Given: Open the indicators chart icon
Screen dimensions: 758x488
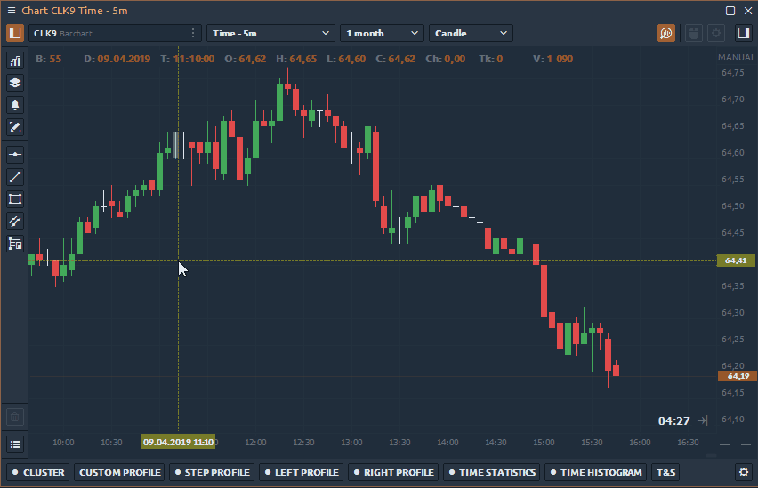Looking at the screenshot, I should pyautogui.click(x=15, y=60).
